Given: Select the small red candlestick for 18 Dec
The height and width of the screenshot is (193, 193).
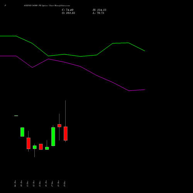Looking at the screenshot, I should 59,125.
